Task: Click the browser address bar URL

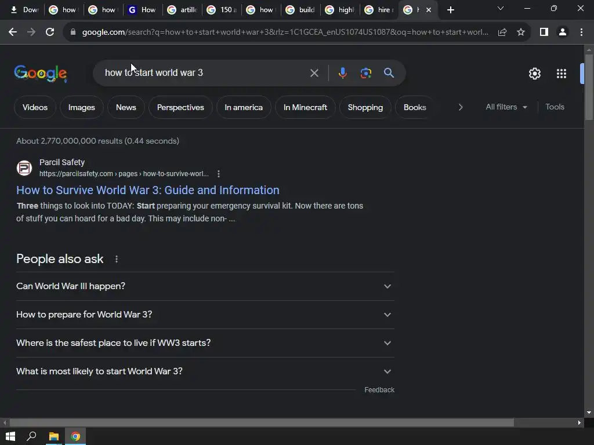Action: [285, 32]
